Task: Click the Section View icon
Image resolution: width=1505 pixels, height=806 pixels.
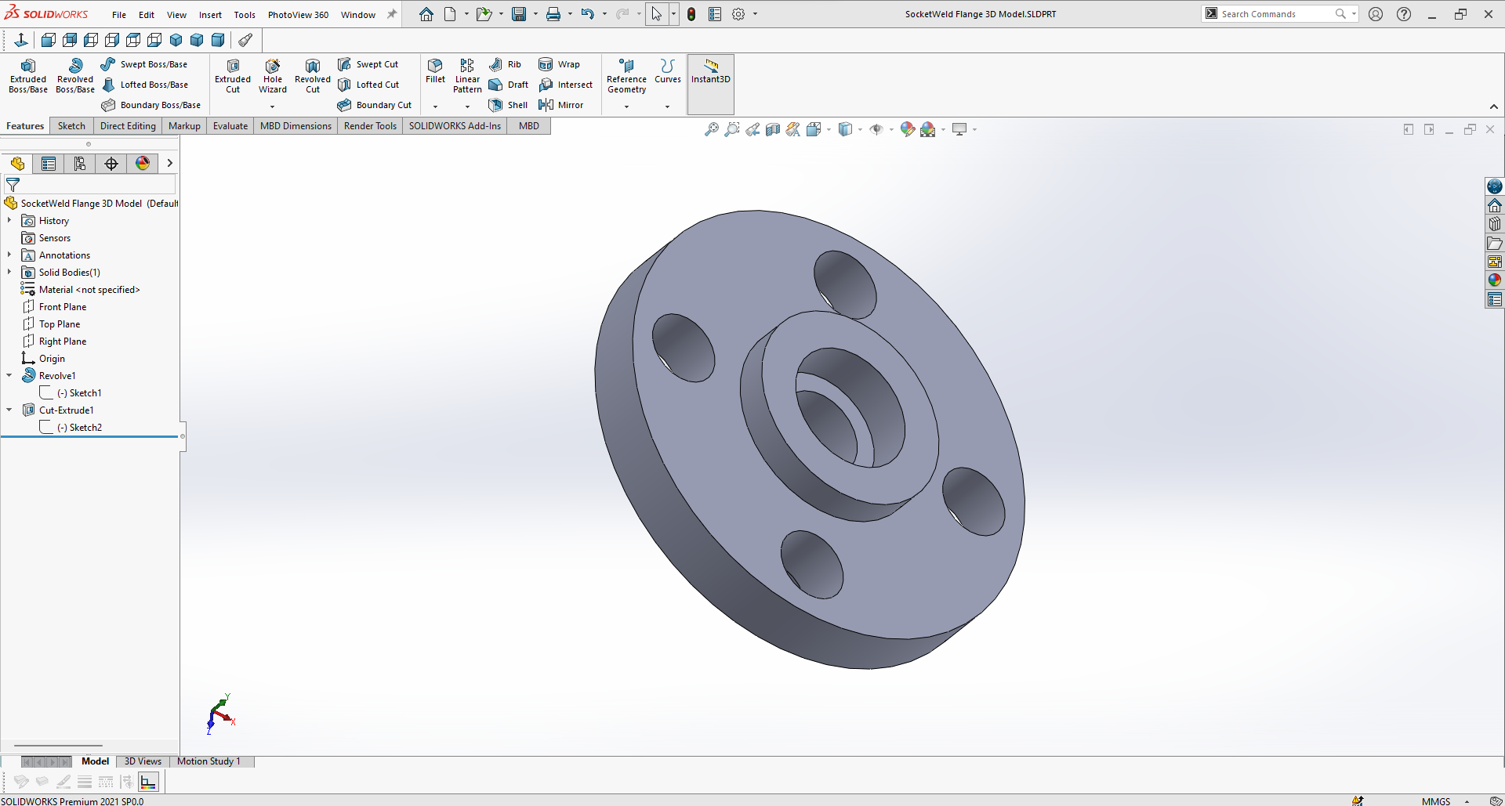Action: coord(773,129)
